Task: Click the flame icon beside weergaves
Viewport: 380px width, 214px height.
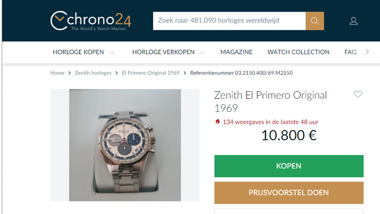Action: tap(218, 122)
